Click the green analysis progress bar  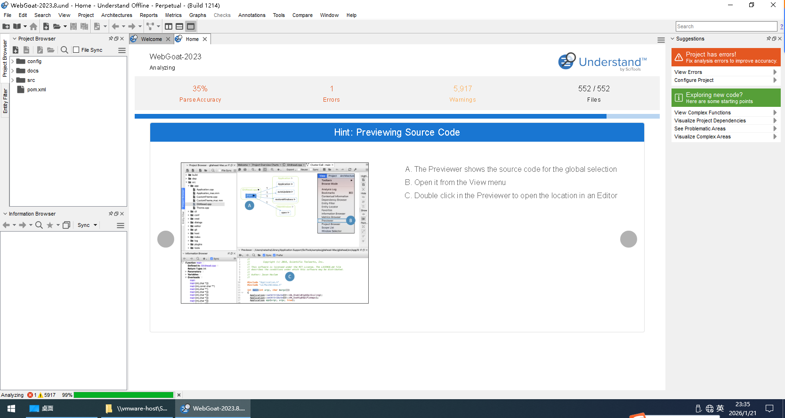pyautogui.click(x=123, y=395)
